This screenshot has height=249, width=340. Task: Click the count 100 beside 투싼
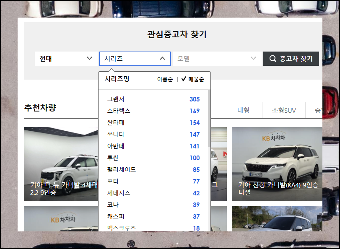click(195, 158)
